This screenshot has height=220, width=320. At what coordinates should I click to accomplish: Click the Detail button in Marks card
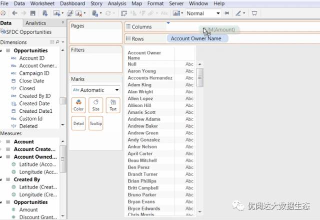click(x=78, y=123)
